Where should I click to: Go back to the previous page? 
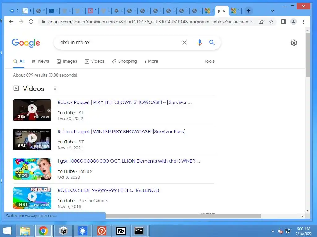[x=11, y=22]
